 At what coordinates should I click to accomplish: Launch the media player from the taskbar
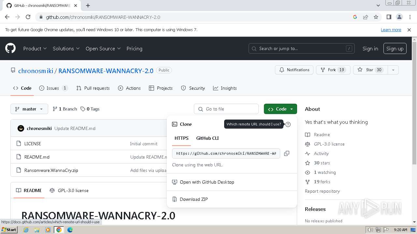(x=48, y=230)
